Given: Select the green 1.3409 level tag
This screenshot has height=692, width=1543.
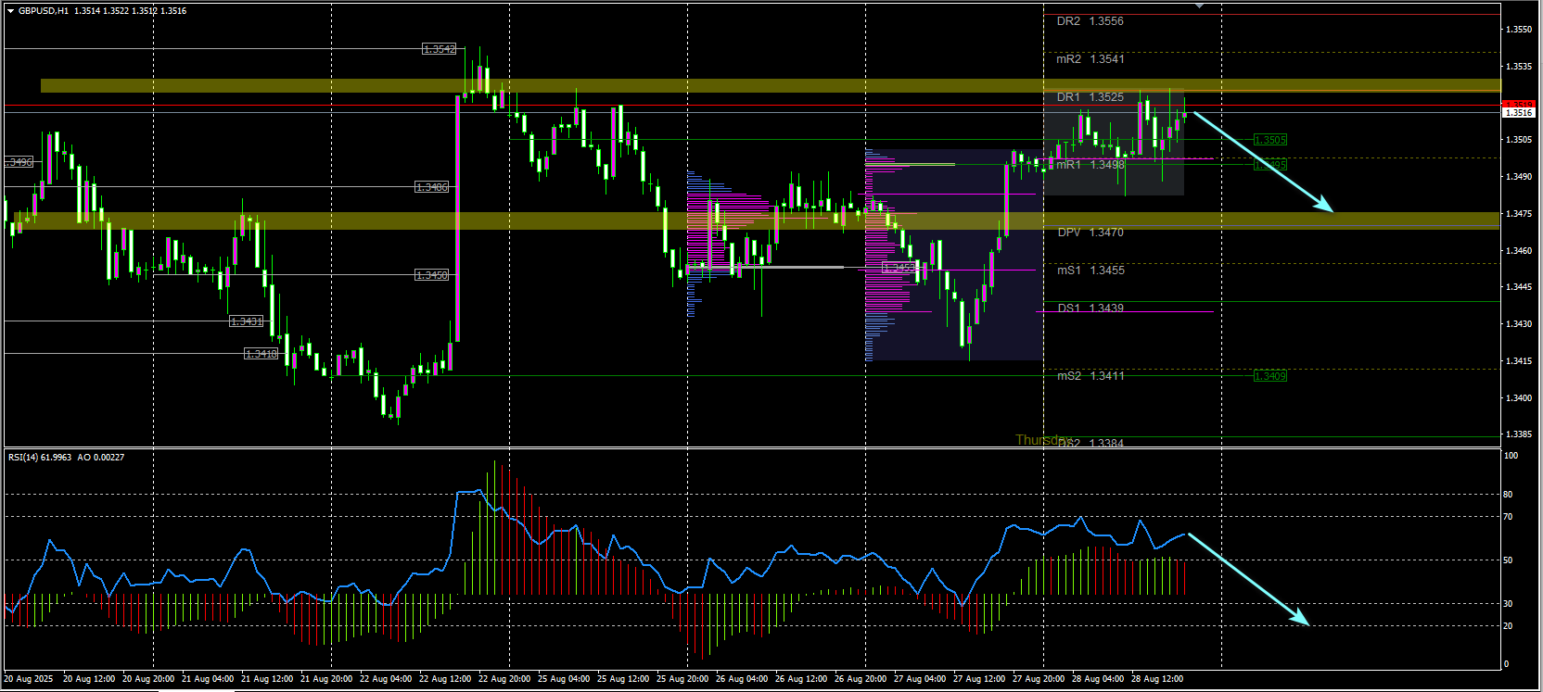Looking at the screenshot, I should pyautogui.click(x=1269, y=376).
